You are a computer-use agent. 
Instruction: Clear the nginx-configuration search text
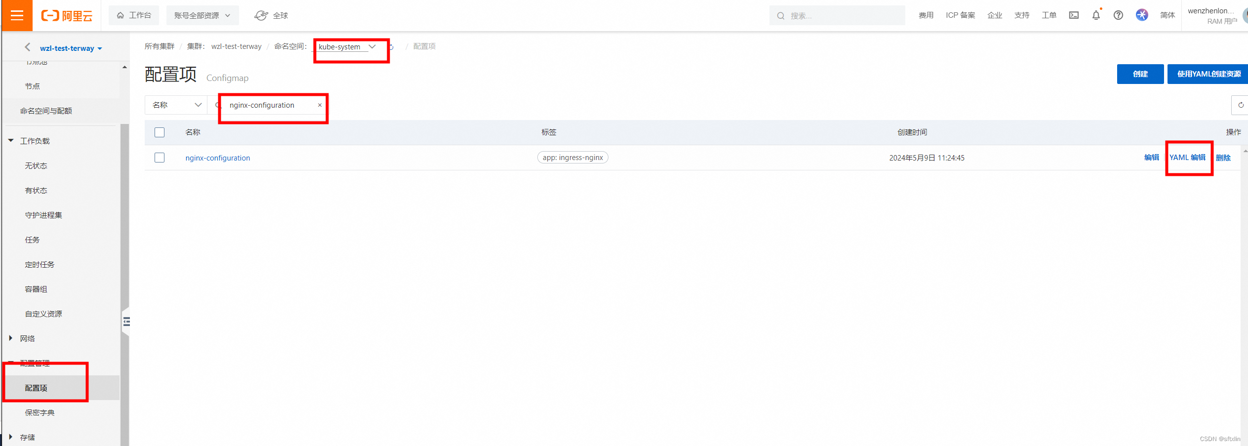320,105
